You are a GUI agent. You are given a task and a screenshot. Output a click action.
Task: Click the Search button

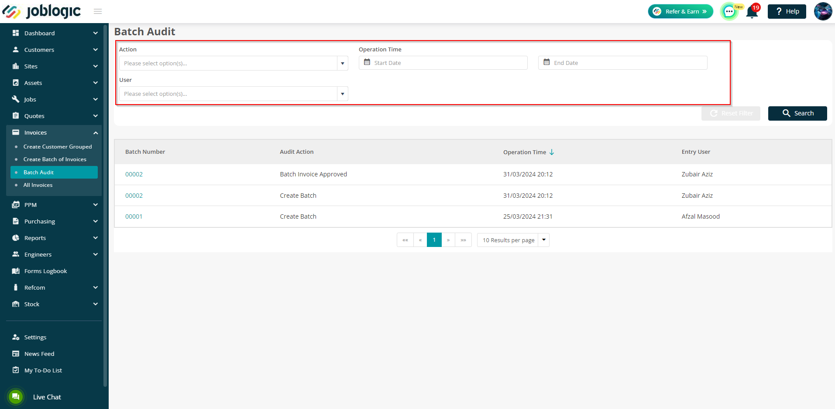click(x=797, y=113)
